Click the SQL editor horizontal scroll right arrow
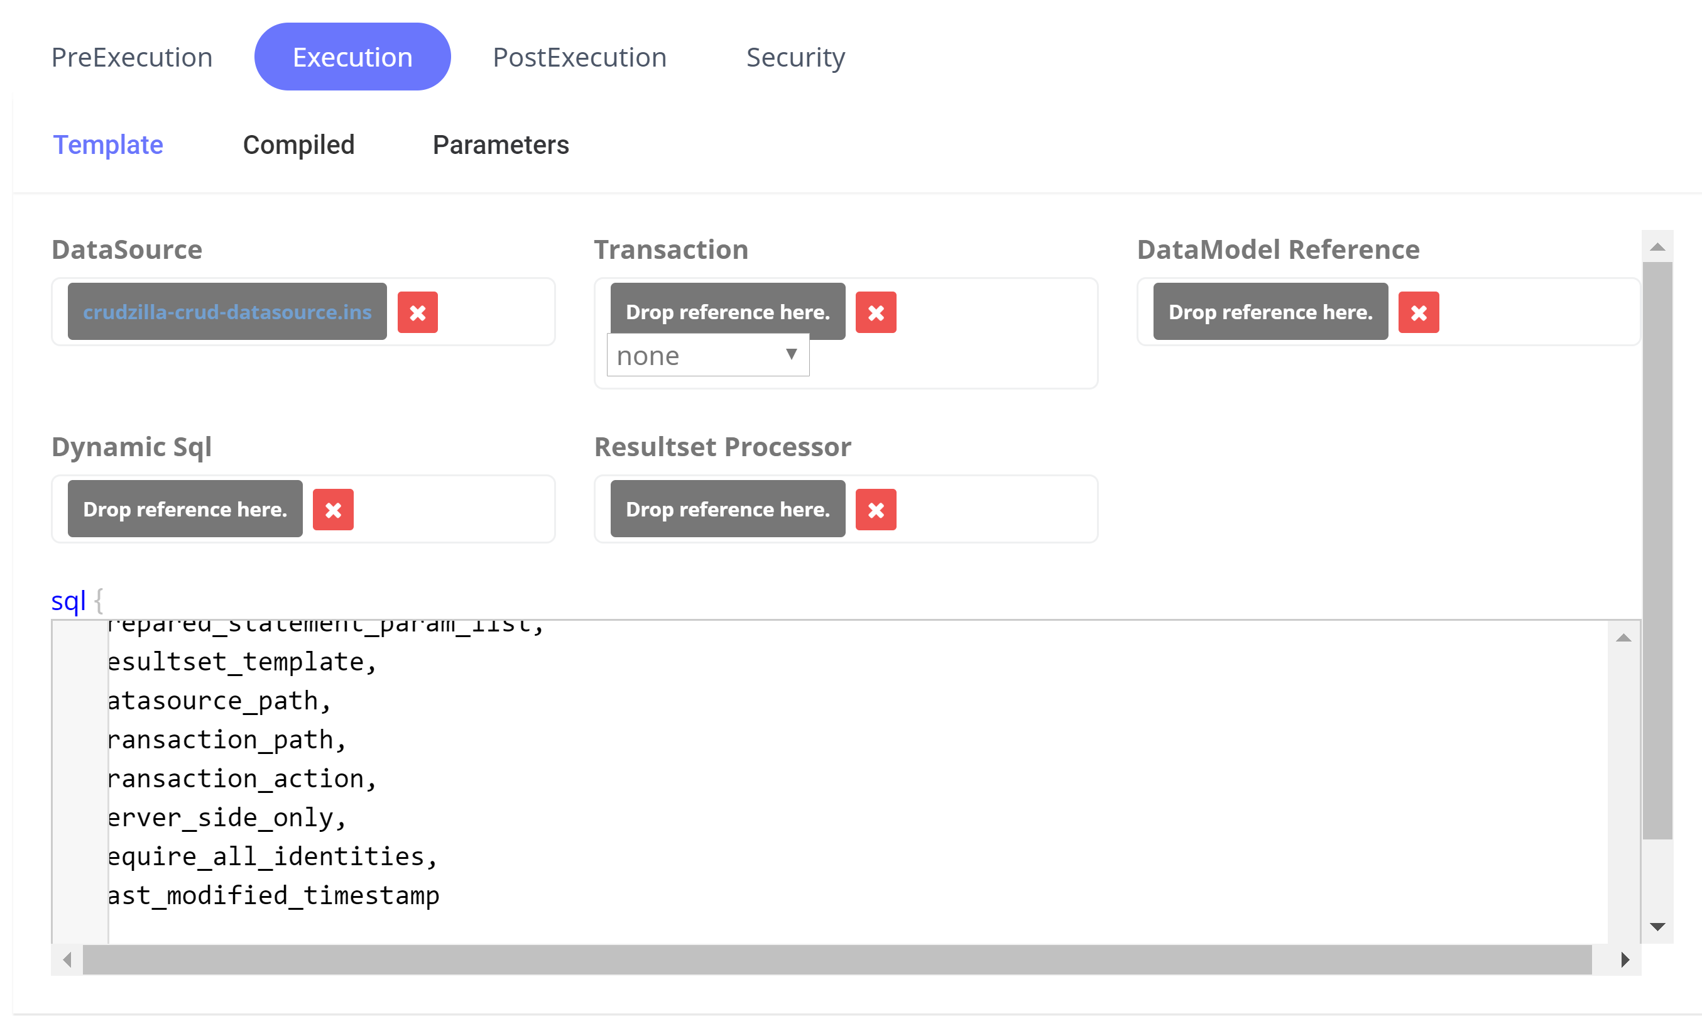1702x1016 pixels. (1625, 960)
